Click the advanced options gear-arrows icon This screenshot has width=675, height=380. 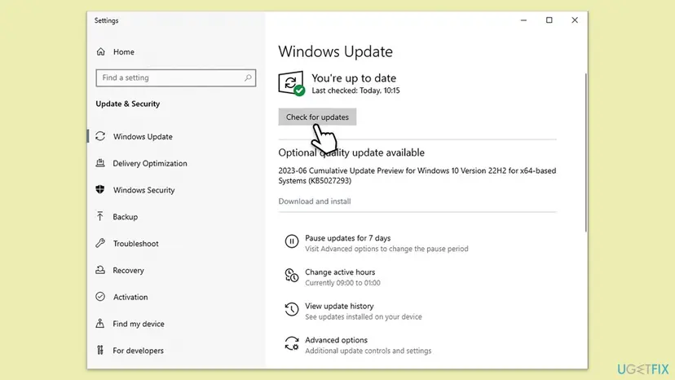291,343
